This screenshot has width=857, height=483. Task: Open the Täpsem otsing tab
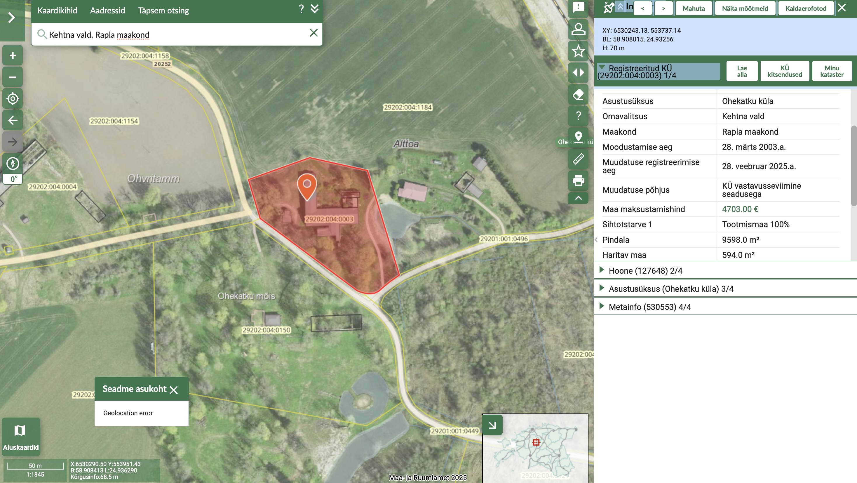pyautogui.click(x=163, y=11)
